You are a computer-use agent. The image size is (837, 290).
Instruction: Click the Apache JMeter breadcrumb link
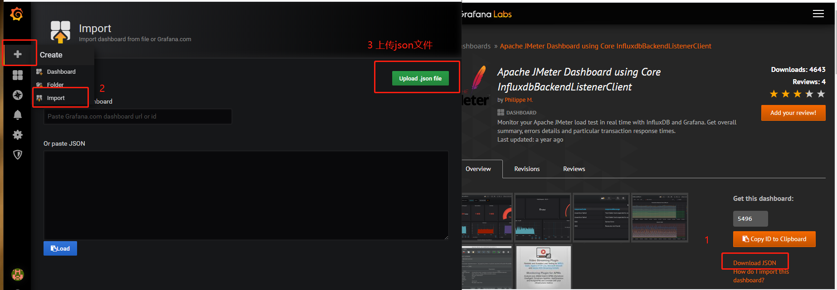[606, 46]
